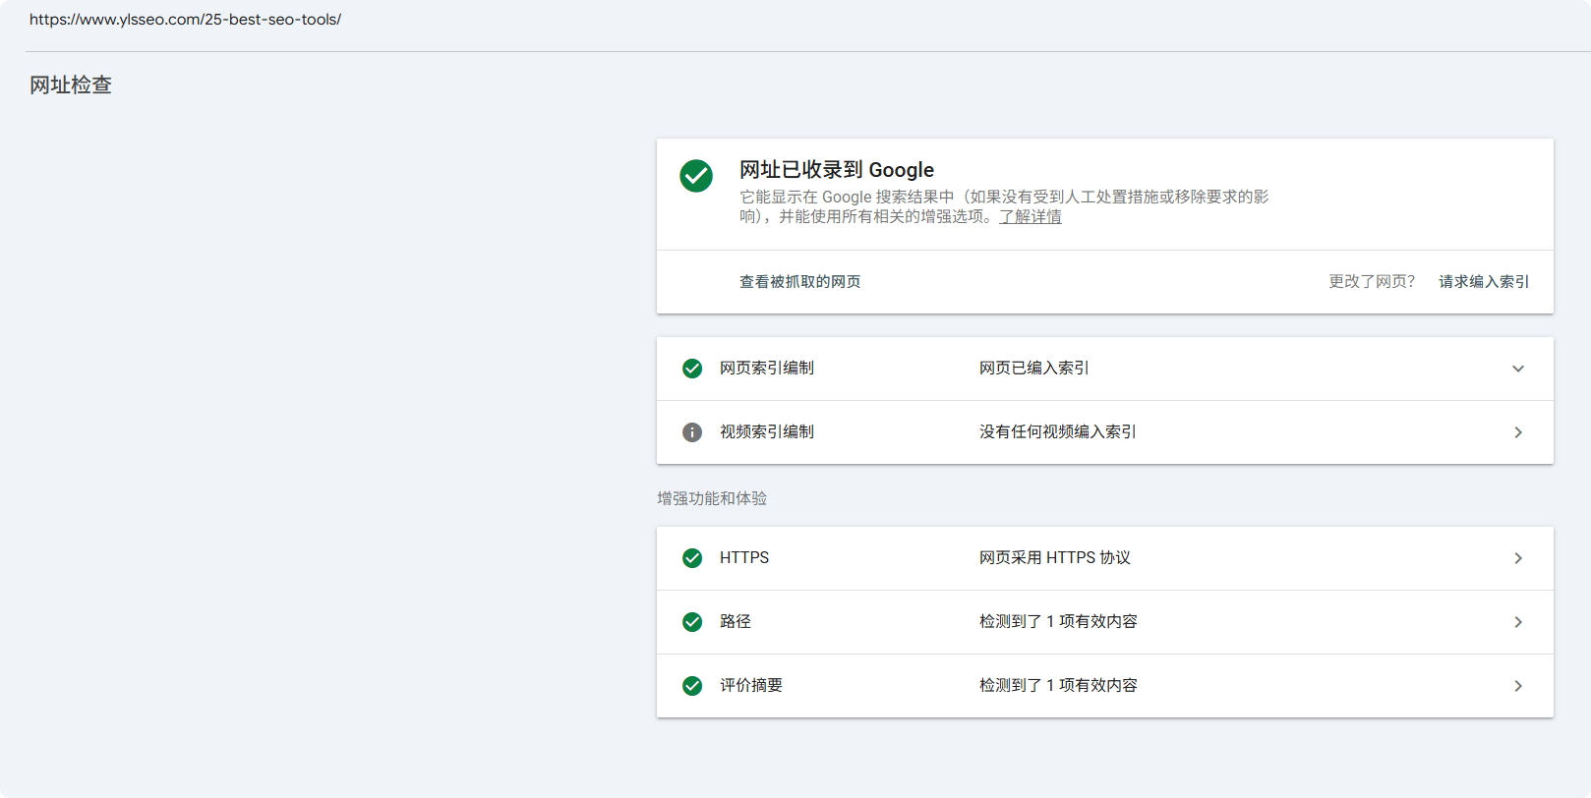Open the 评价摘要 details arrow

click(x=1518, y=686)
